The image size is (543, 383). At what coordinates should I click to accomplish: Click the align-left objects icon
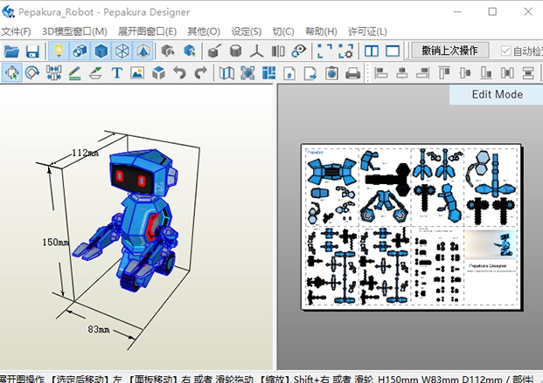pos(381,73)
